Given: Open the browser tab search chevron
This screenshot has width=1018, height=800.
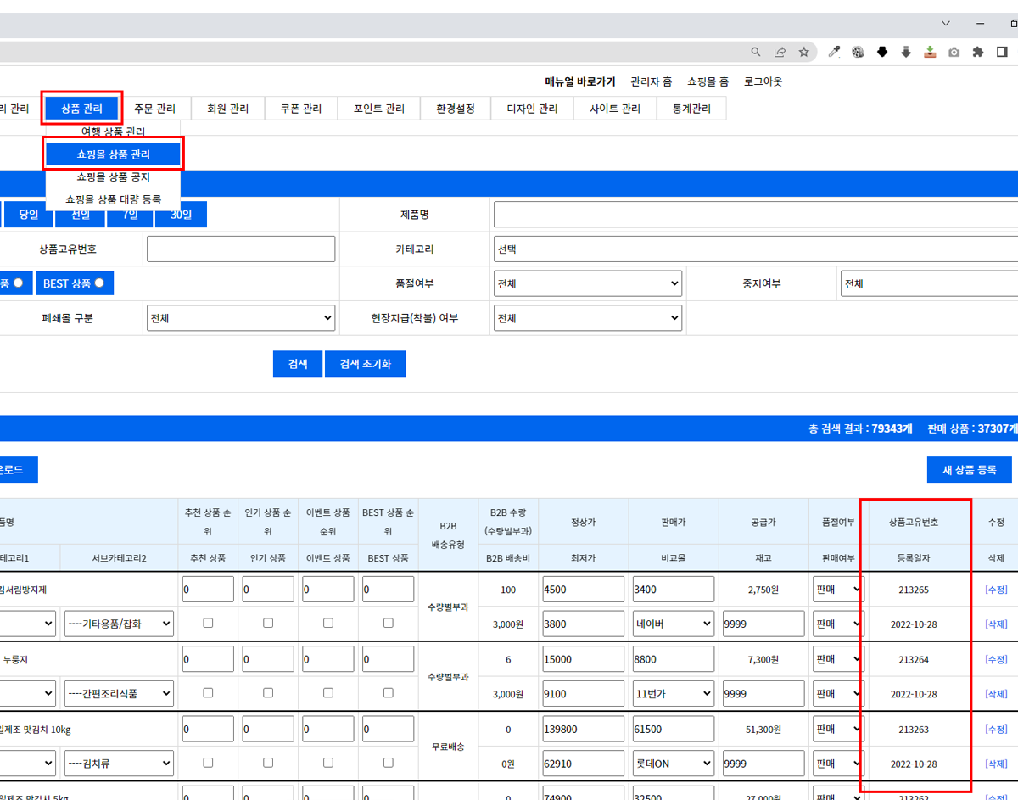Looking at the screenshot, I should 946,23.
